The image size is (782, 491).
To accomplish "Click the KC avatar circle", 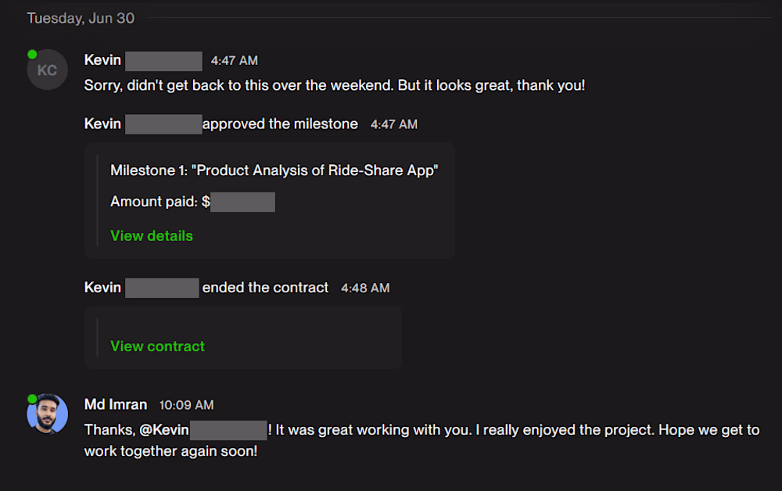I will tap(48, 70).
